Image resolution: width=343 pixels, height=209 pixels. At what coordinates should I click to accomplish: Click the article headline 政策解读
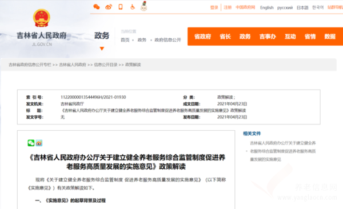(127, 162)
